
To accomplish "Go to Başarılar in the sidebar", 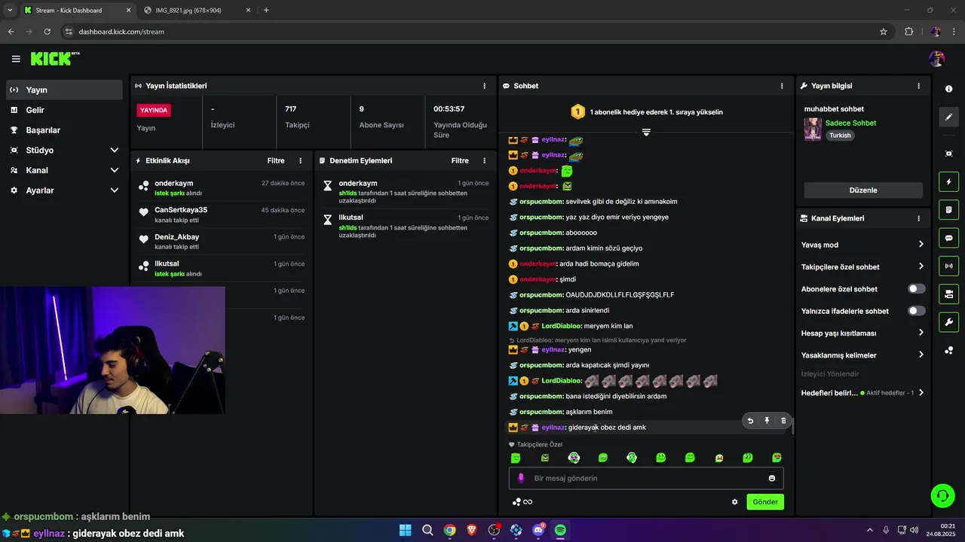I will coord(64,130).
